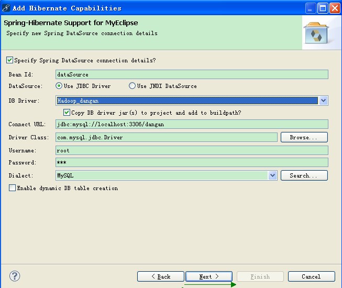Click the Username field containing root
Screen dimensions: 342x288
[192, 150]
